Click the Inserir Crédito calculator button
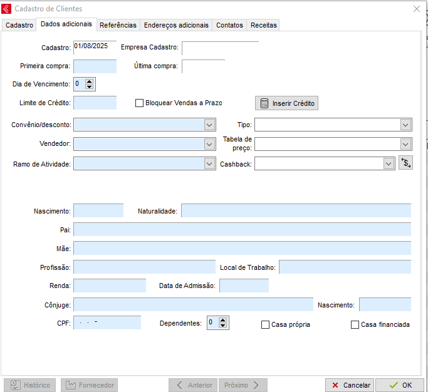Image resolution: width=428 pixels, height=392 pixels. click(x=286, y=103)
